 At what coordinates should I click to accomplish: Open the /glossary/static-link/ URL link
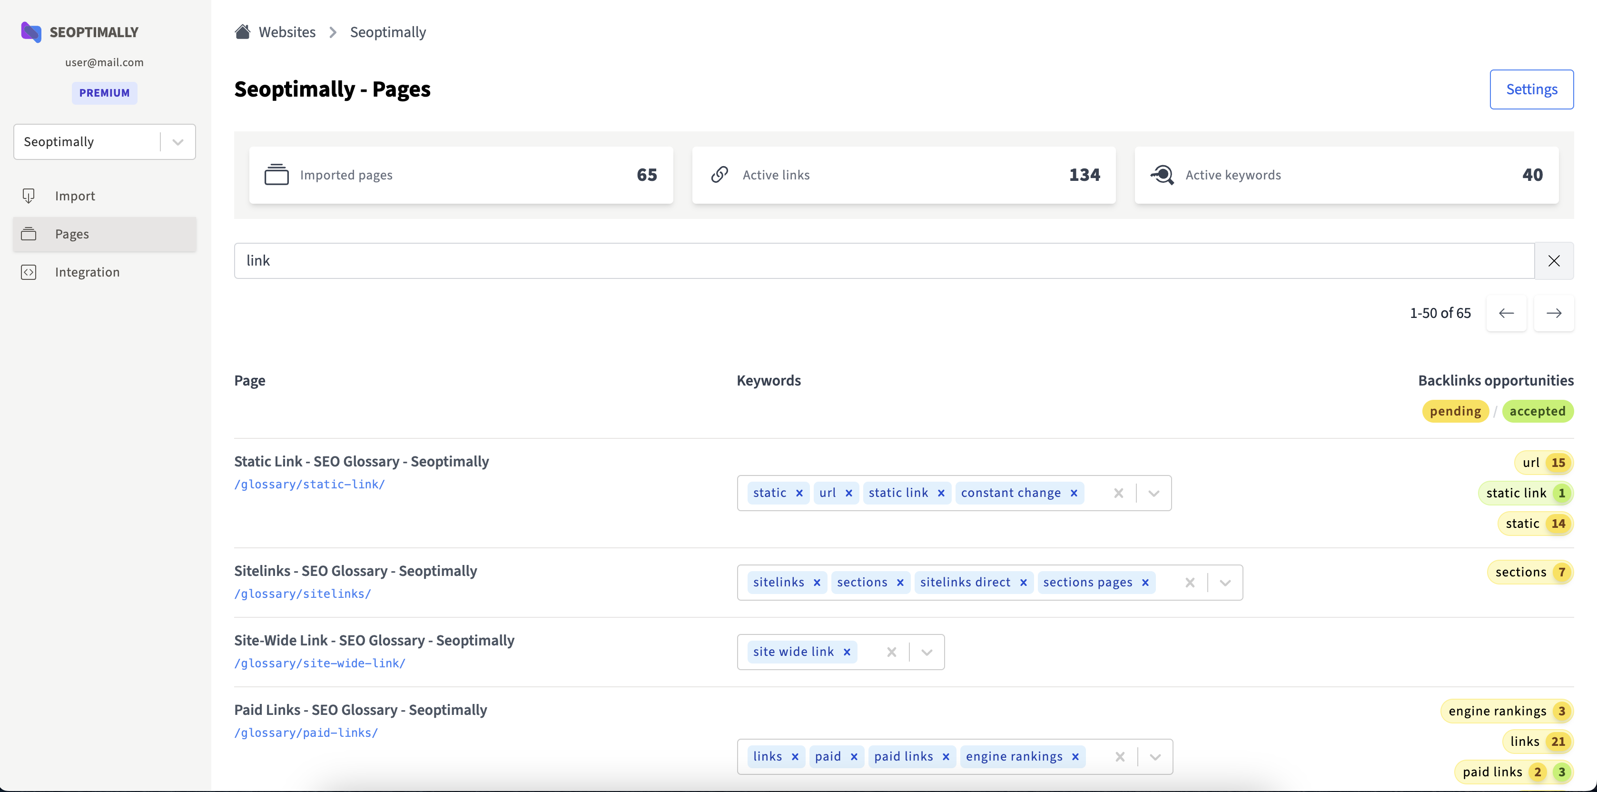coord(309,485)
